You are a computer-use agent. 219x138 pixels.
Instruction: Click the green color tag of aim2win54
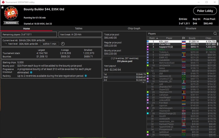tap(148, 65)
